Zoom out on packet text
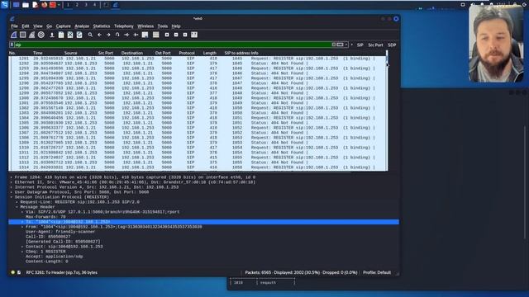The height and width of the screenshot is (297, 529). point(176,35)
